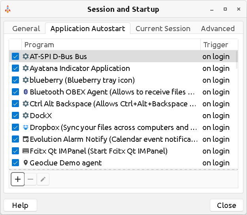This screenshot has width=247, height=215.
Task: Disable blueberry tray icon autostart checkbox
Action: click(15, 80)
